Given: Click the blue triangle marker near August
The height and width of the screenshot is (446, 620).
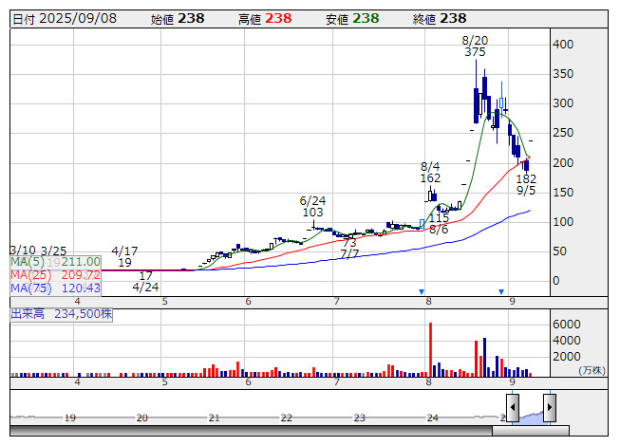Looking at the screenshot, I should (x=422, y=291).
